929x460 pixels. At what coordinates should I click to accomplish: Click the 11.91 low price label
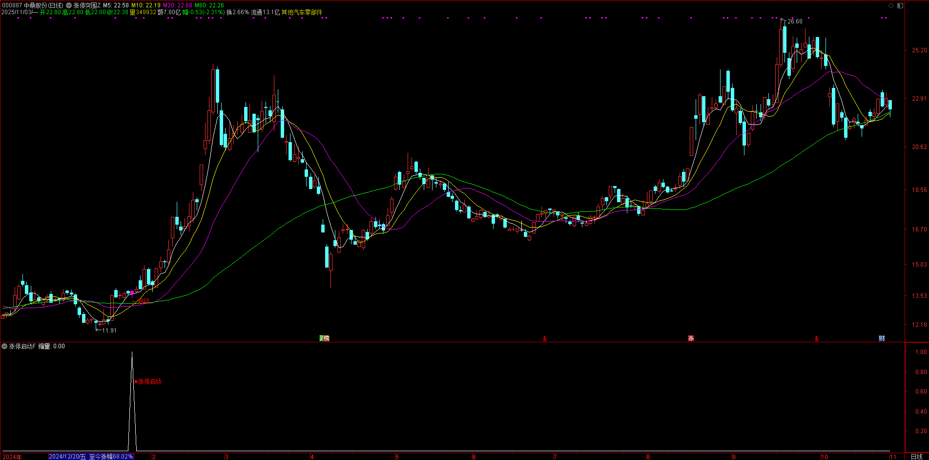point(109,331)
